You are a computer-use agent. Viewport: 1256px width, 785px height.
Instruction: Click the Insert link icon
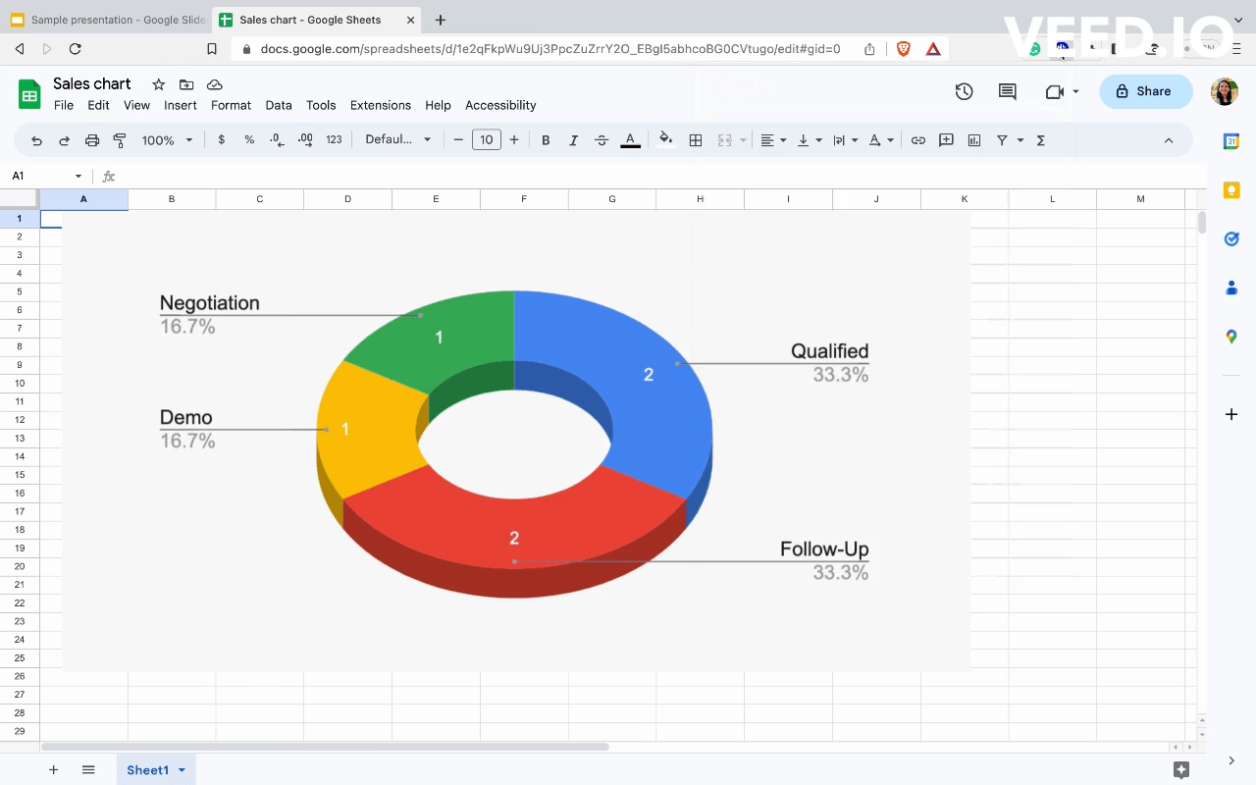point(918,140)
